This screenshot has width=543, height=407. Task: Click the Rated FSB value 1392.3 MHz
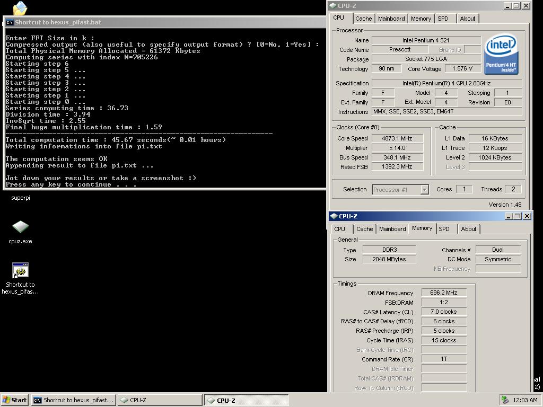point(397,167)
